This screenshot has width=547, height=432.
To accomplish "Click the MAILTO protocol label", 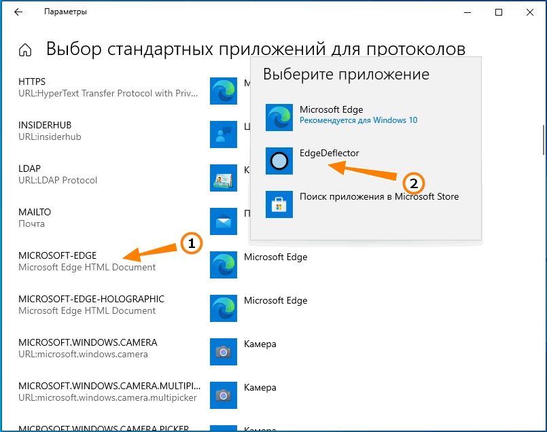I will (x=35, y=212).
